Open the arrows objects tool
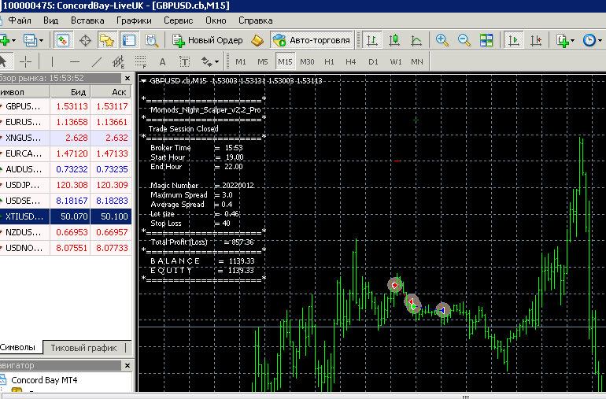 coord(206,61)
